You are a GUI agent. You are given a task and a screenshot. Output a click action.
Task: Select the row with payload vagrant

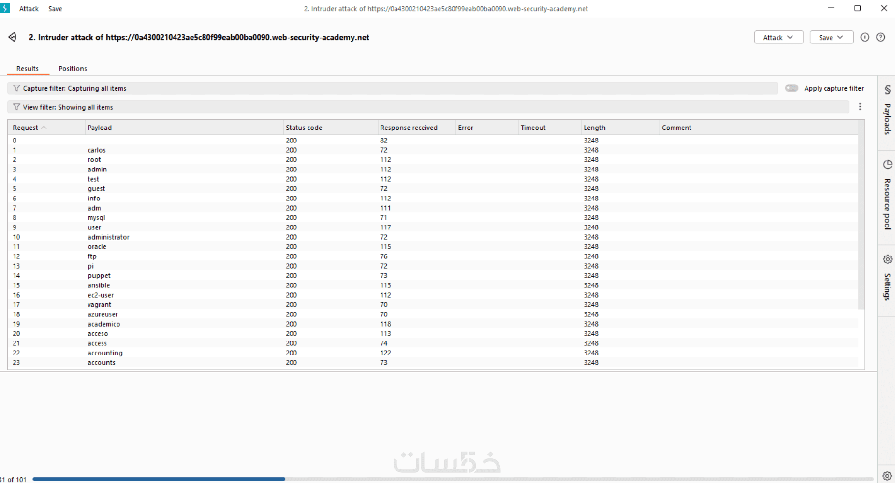[433, 305]
